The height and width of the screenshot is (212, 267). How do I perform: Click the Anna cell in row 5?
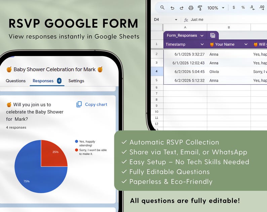point(229,80)
